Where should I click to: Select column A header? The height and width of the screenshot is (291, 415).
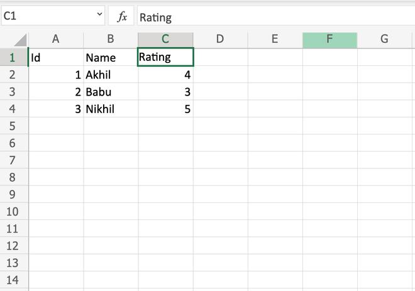point(55,40)
